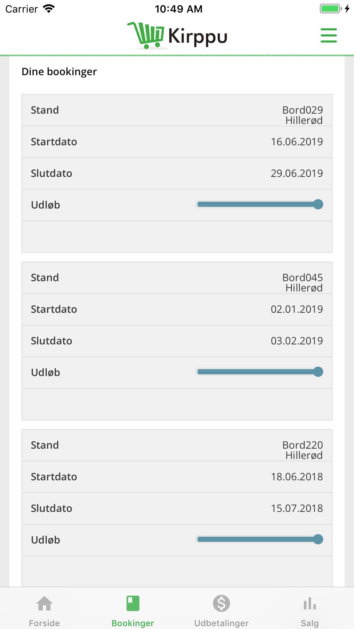This screenshot has width=354, height=629.
Task: Tap the Kirppu shopping cart logo
Action: tap(146, 35)
